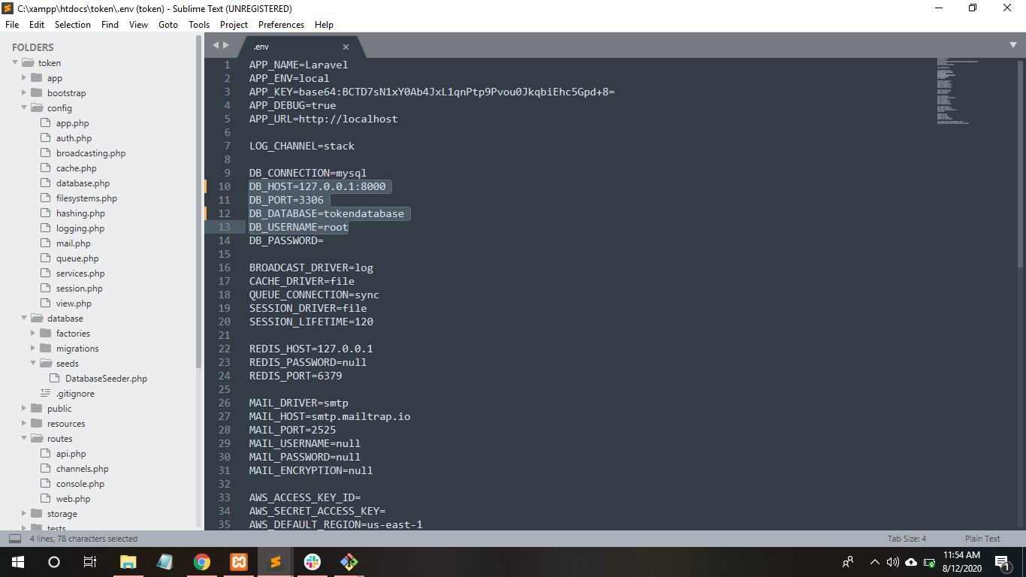Open database.php in the sidebar

pyautogui.click(x=83, y=183)
